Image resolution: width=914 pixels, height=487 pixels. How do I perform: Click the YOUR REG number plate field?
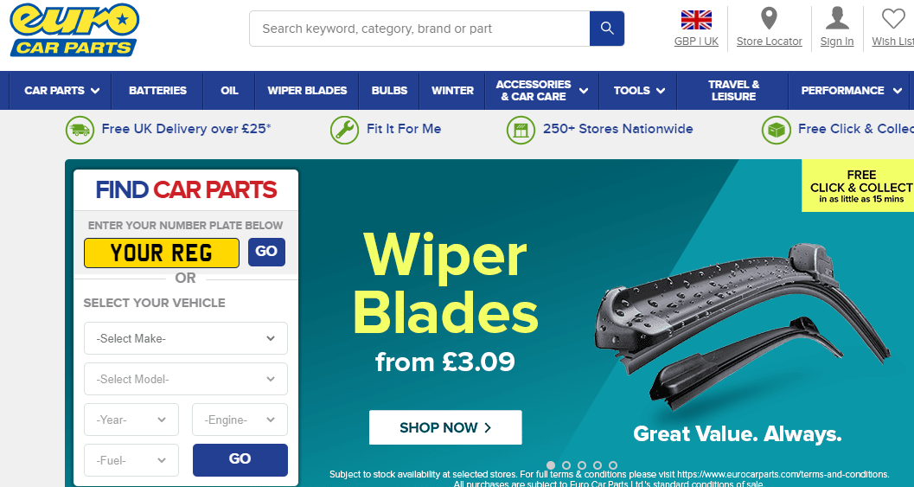point(162,253)
